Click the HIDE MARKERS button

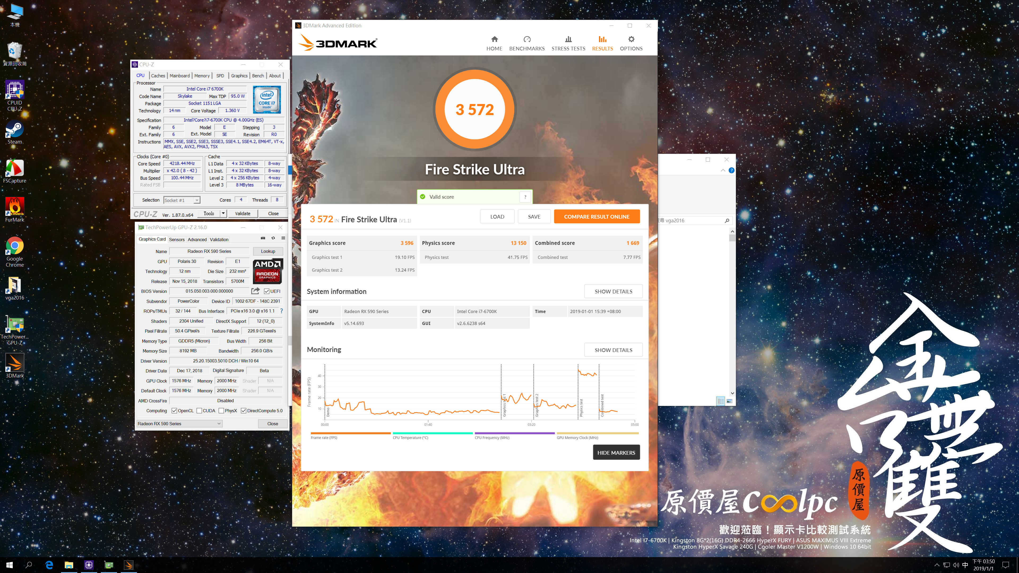(x=616, y=453)
